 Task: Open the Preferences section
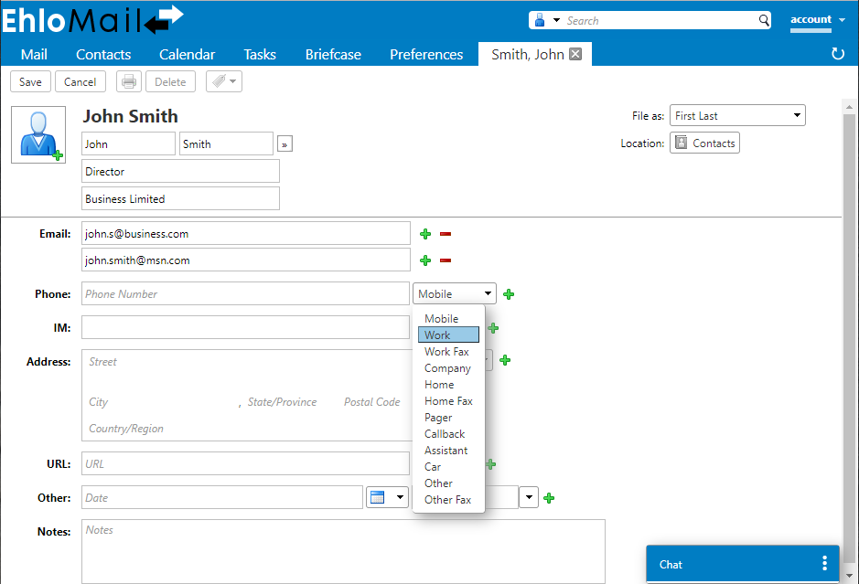(425, 54)
